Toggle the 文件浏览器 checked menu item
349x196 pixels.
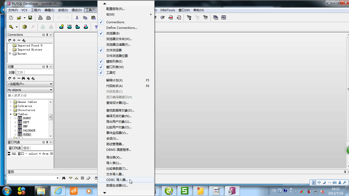(x=126, y=50)
